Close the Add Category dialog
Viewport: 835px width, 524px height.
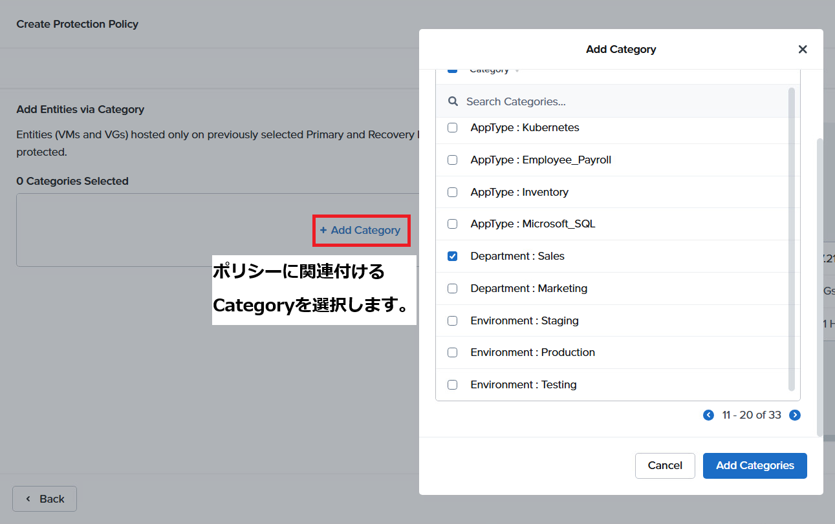tap(803, 49)
